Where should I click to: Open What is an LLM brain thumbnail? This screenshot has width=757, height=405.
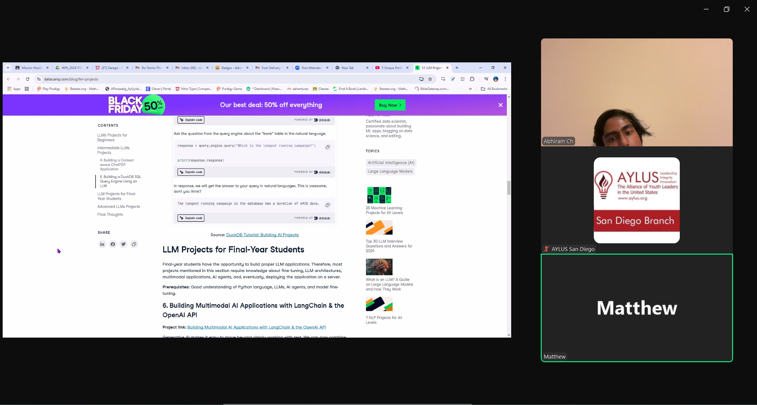(x=379, y=267)
